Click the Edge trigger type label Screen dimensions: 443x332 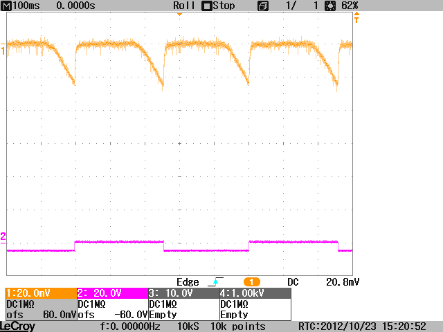188,282
